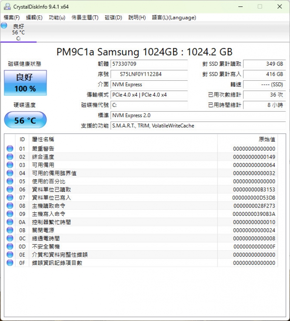Click raw value 000000000000F in 不安全關機 row
Viewport: 290px width, 321px height.
(254, 247)
